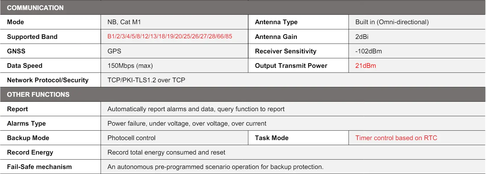Select Built in (Omni-directional) value

(x=392, y=22)
